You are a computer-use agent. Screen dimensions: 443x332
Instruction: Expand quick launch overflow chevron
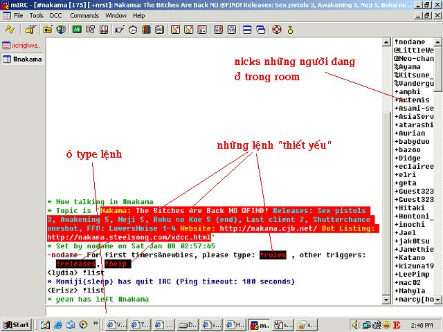pos(96,323)
